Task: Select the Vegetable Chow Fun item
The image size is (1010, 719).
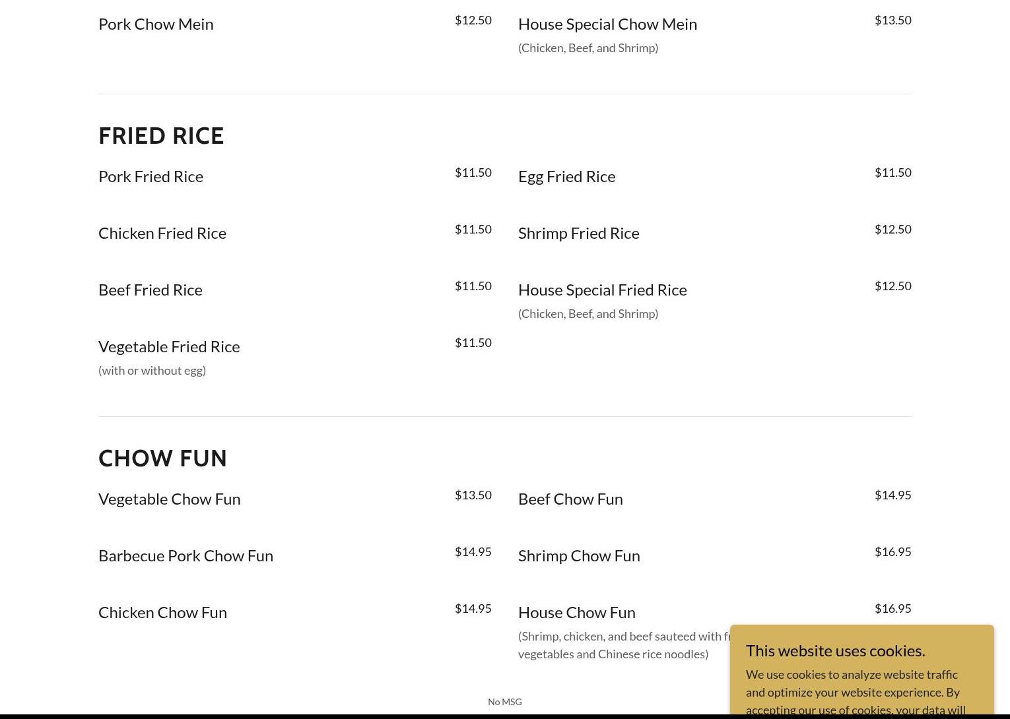Action: (170, 499)
